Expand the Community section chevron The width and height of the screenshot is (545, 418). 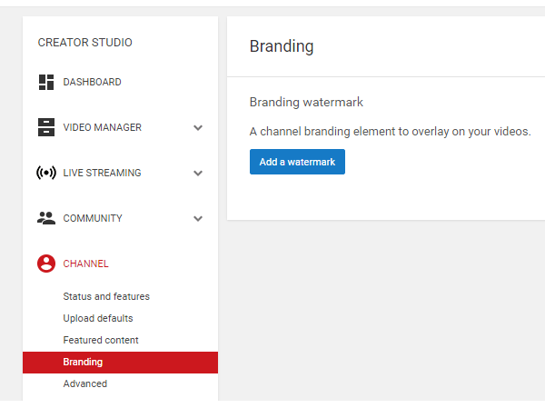(198, 219)
